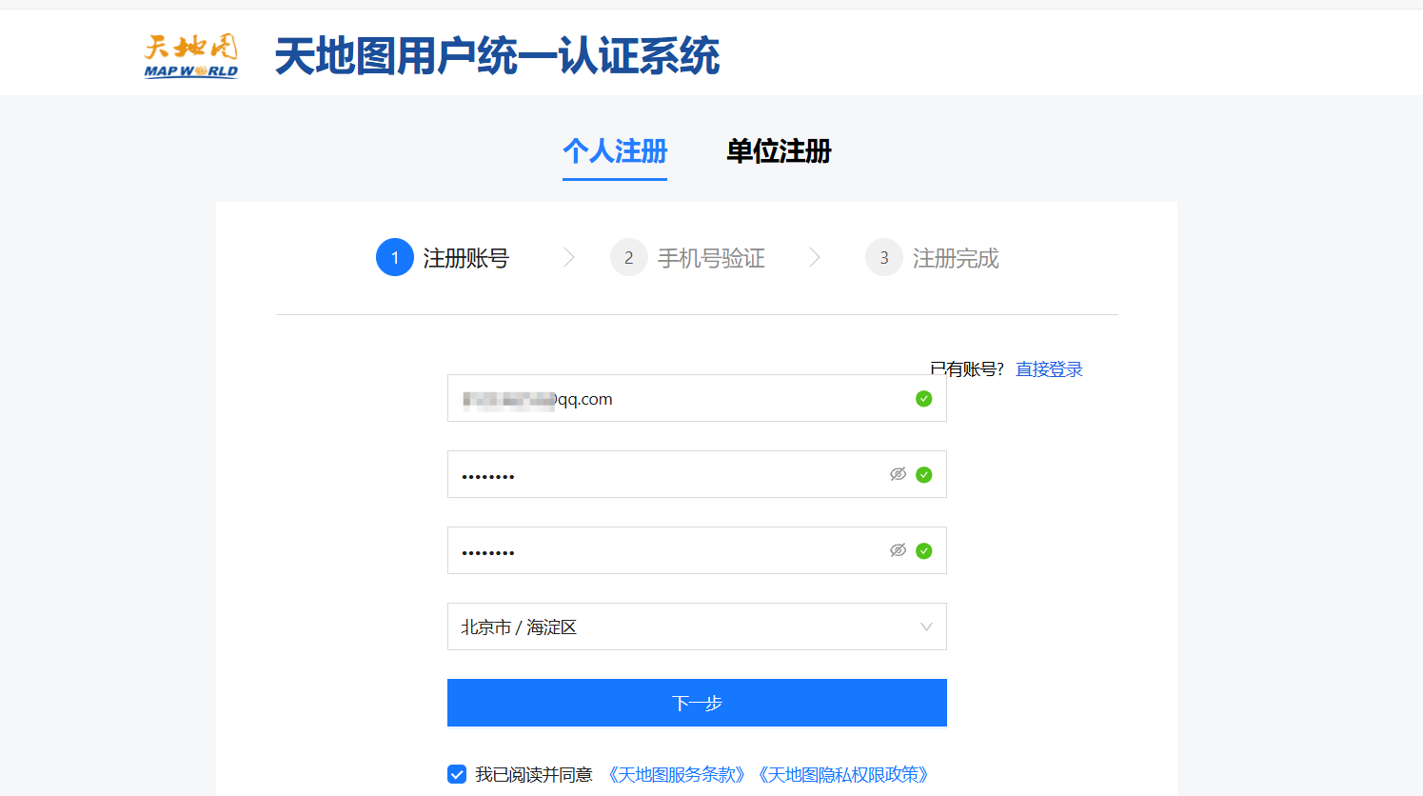
Task: Switch to the 个人注册 tab
Action: 615,151
